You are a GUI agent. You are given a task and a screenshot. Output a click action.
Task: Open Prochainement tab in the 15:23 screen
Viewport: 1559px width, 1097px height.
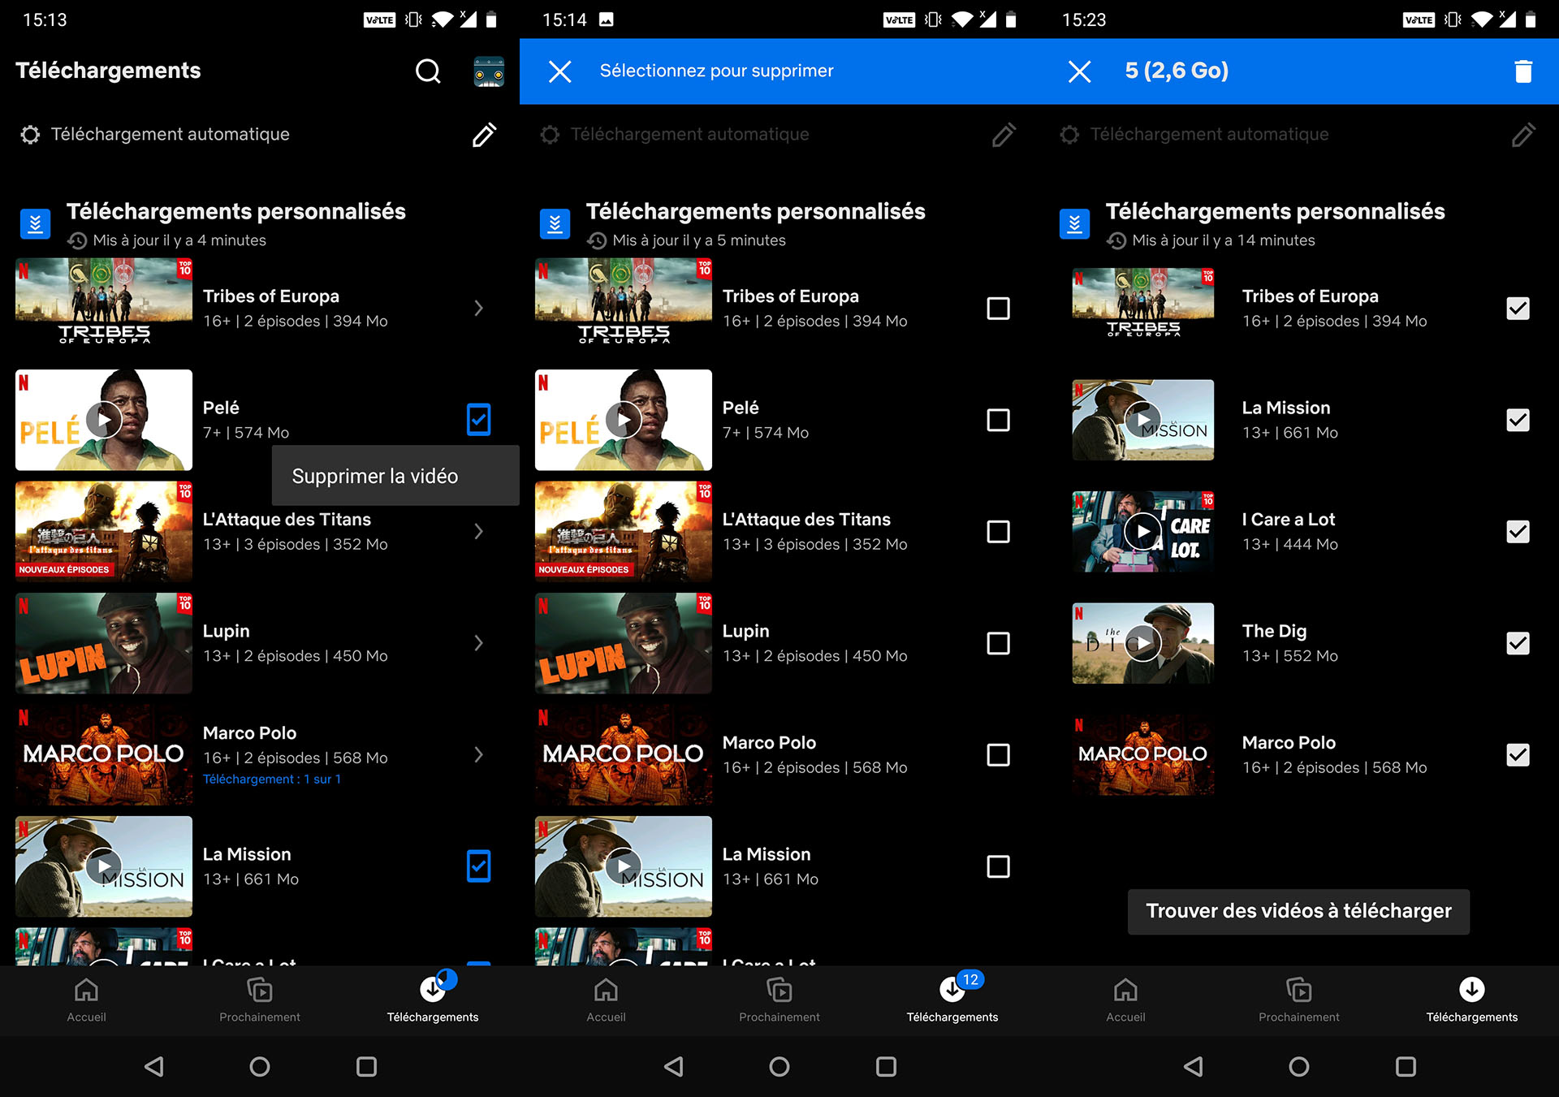click(1299, 1000)
